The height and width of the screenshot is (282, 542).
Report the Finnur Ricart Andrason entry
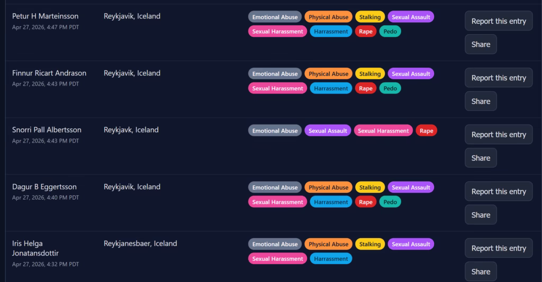(498, 78)
